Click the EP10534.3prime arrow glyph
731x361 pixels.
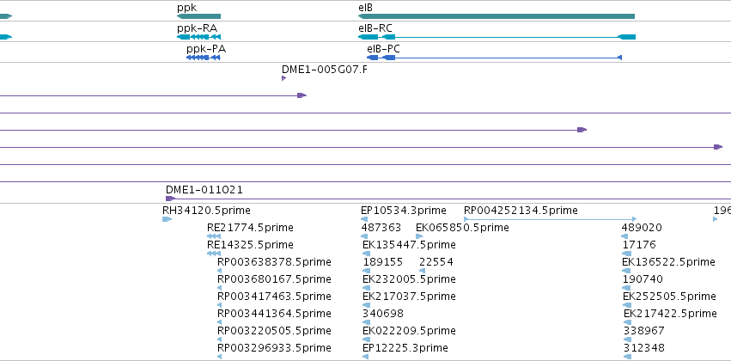[364, 219]
